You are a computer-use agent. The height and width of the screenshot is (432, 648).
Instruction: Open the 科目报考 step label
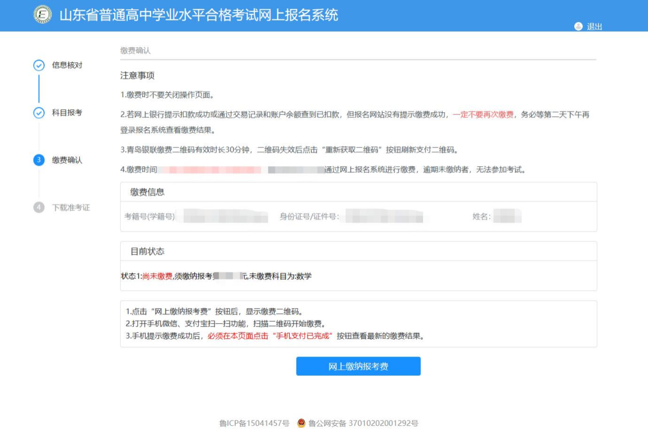(67, 113)
